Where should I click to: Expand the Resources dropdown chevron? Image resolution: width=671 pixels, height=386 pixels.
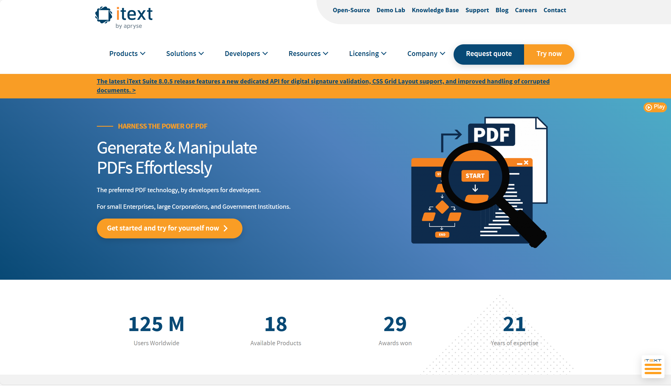pyautogui.click(x=326, y=54)
